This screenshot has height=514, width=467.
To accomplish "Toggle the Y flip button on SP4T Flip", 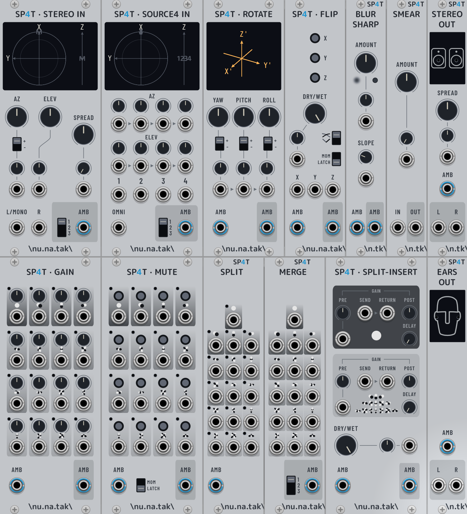I will (x=315, y=58).
